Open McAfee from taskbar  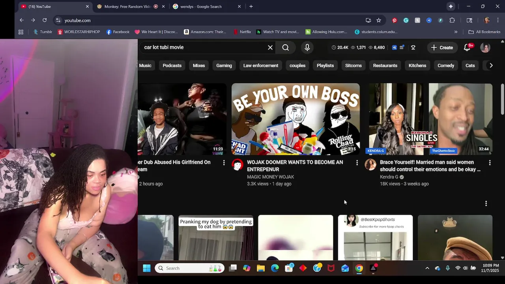coord(331,268)
